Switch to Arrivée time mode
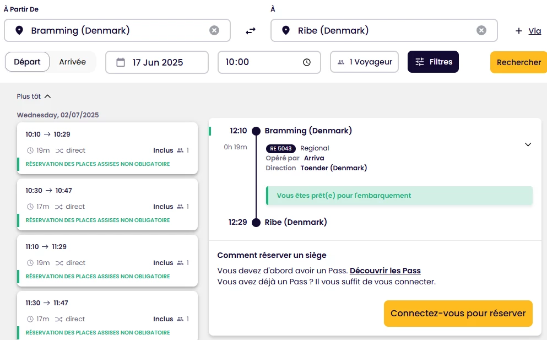 [x=73, y=62]
